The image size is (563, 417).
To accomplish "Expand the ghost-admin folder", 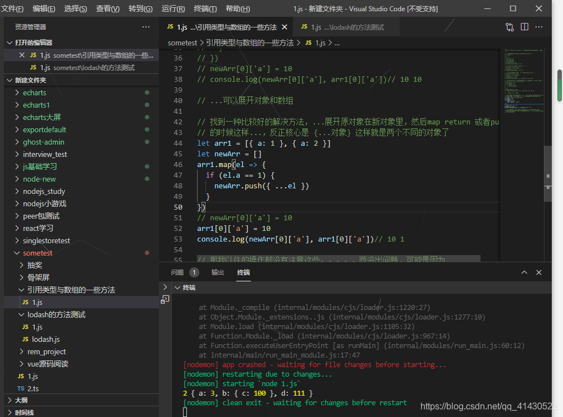I will [81, 142].
